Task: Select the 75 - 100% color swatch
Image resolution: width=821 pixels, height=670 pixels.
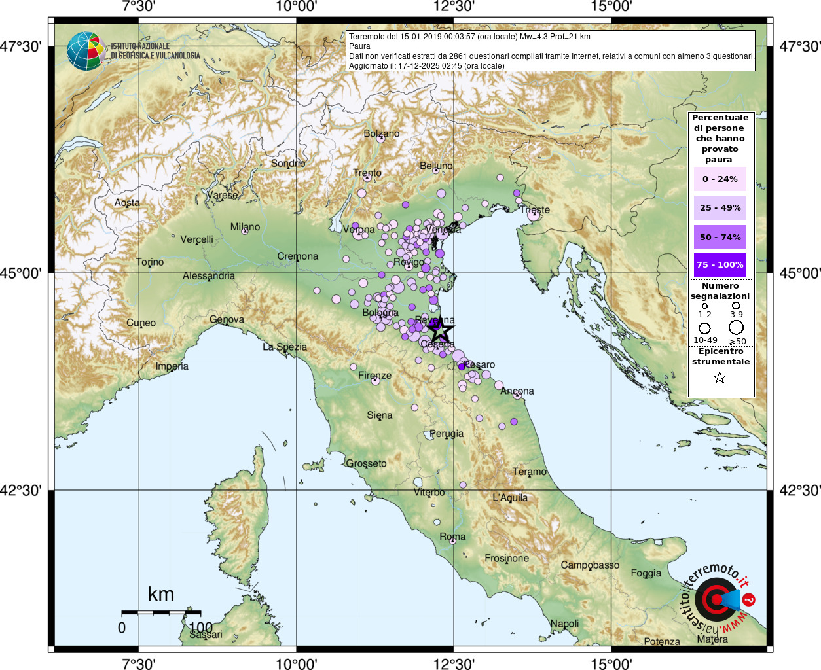Action: (720, 264)
